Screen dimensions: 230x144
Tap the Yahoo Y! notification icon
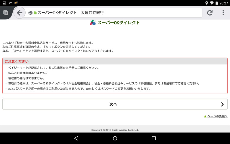point(10,3)
